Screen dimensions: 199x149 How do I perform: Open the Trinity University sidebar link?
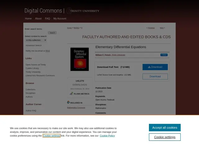coord(33,72)
